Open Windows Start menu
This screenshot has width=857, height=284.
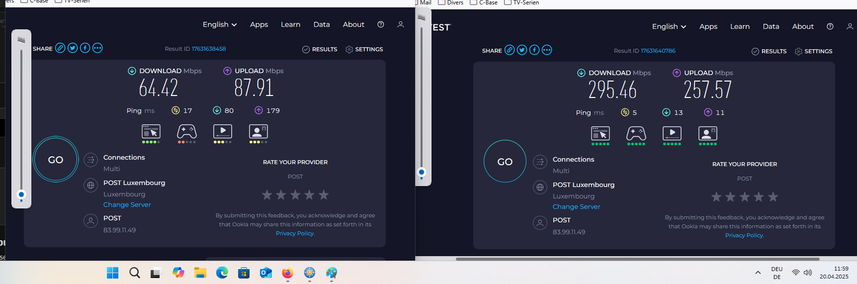113,273
